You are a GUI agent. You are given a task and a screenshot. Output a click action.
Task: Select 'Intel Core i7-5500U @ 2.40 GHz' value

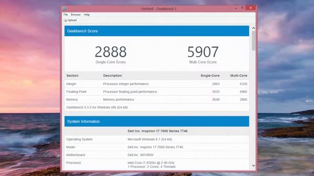pos(151,163)
